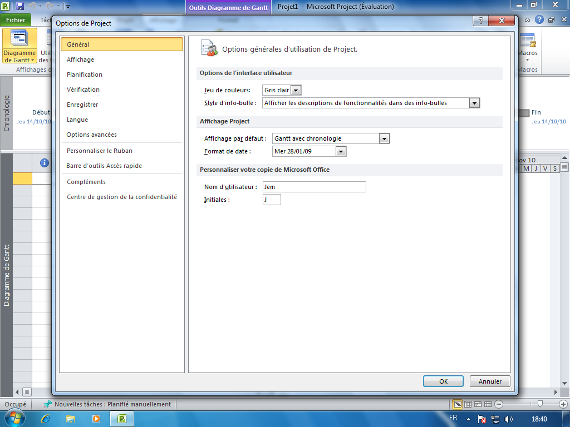Click the FR language indicator
This screenshot has height=427, width=570.
click(x=453, y=418)
